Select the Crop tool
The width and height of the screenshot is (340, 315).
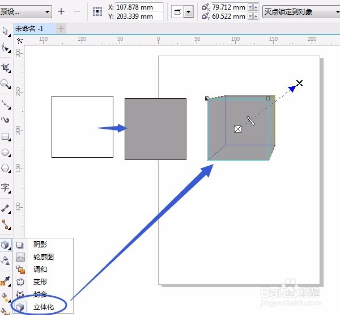(x=6, y=68)
